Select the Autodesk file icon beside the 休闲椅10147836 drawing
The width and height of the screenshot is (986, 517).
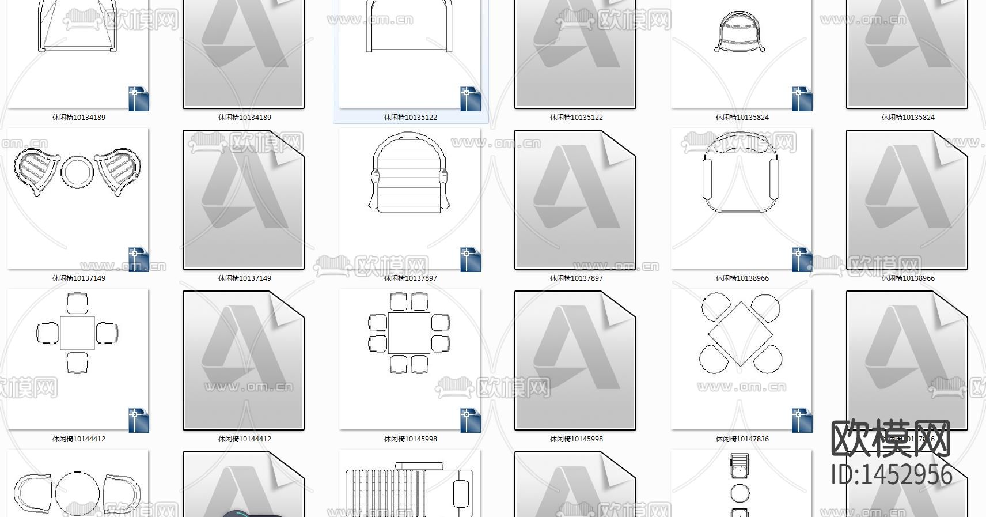click(907, 360)
